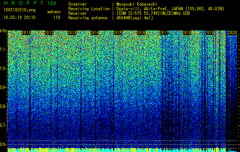Image resolution: width=240 pixels, height=152 pixels.
Task: Click the A504HB(yagi 4el) antenna text
Action: pyautogui.click(x=135, y=18)
